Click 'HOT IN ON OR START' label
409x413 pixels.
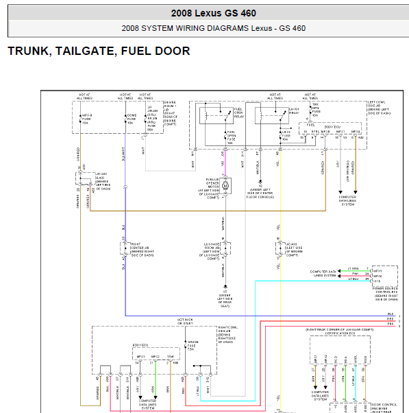[x=185, y=321]
